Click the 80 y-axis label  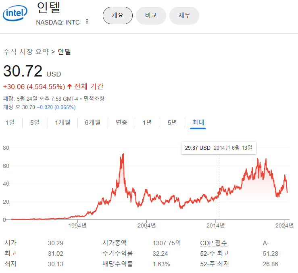[x=6, y=148]
